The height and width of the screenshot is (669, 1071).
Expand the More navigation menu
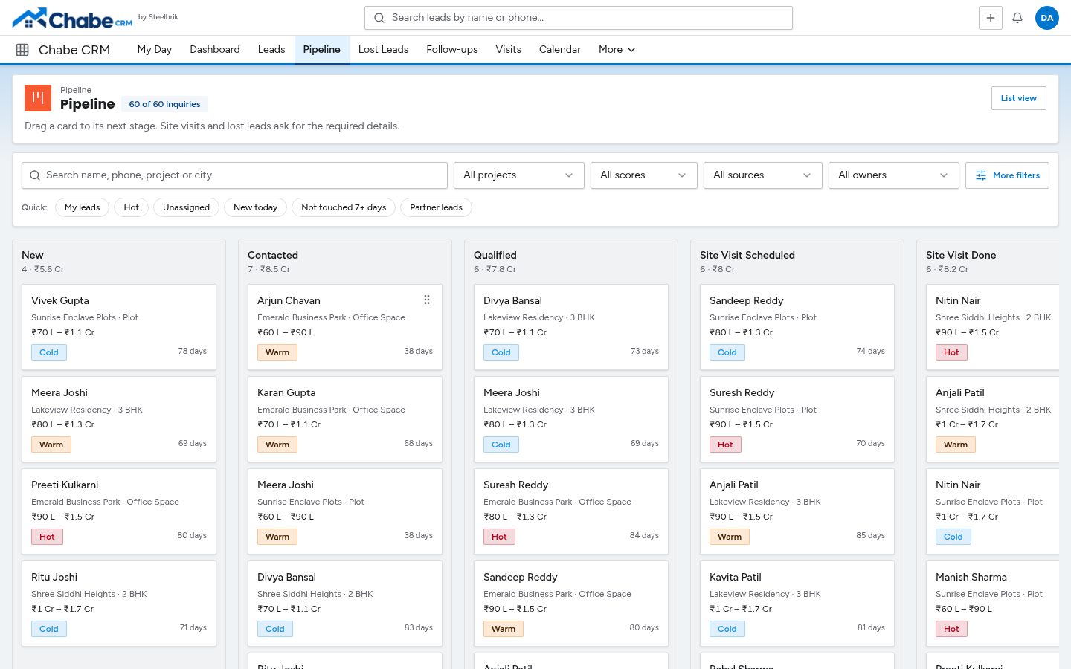pos(617,50)
